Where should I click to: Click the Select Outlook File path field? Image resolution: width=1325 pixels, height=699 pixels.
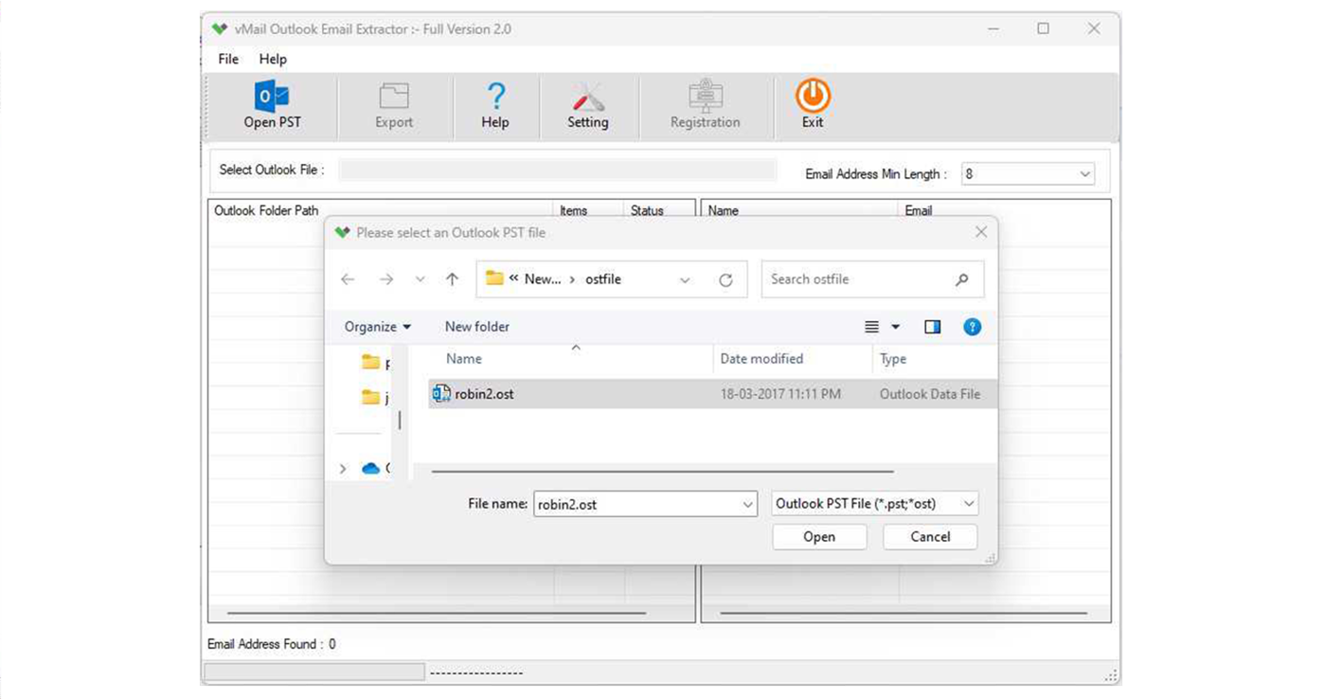point(558,170)
